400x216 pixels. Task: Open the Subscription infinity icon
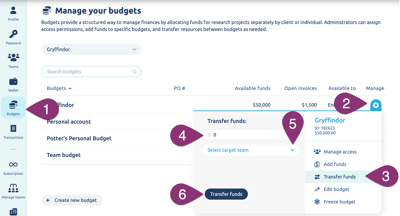[x=13, y=164]
